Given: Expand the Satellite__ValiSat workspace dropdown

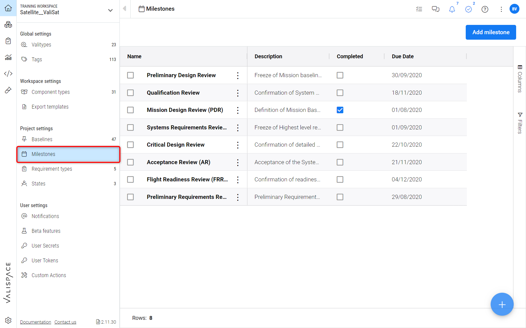Looking at the screenshot, I should pos(110,10).
